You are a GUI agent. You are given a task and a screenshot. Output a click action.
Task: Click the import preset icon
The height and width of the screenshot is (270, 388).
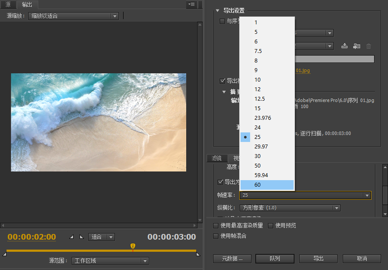point(357,46)
